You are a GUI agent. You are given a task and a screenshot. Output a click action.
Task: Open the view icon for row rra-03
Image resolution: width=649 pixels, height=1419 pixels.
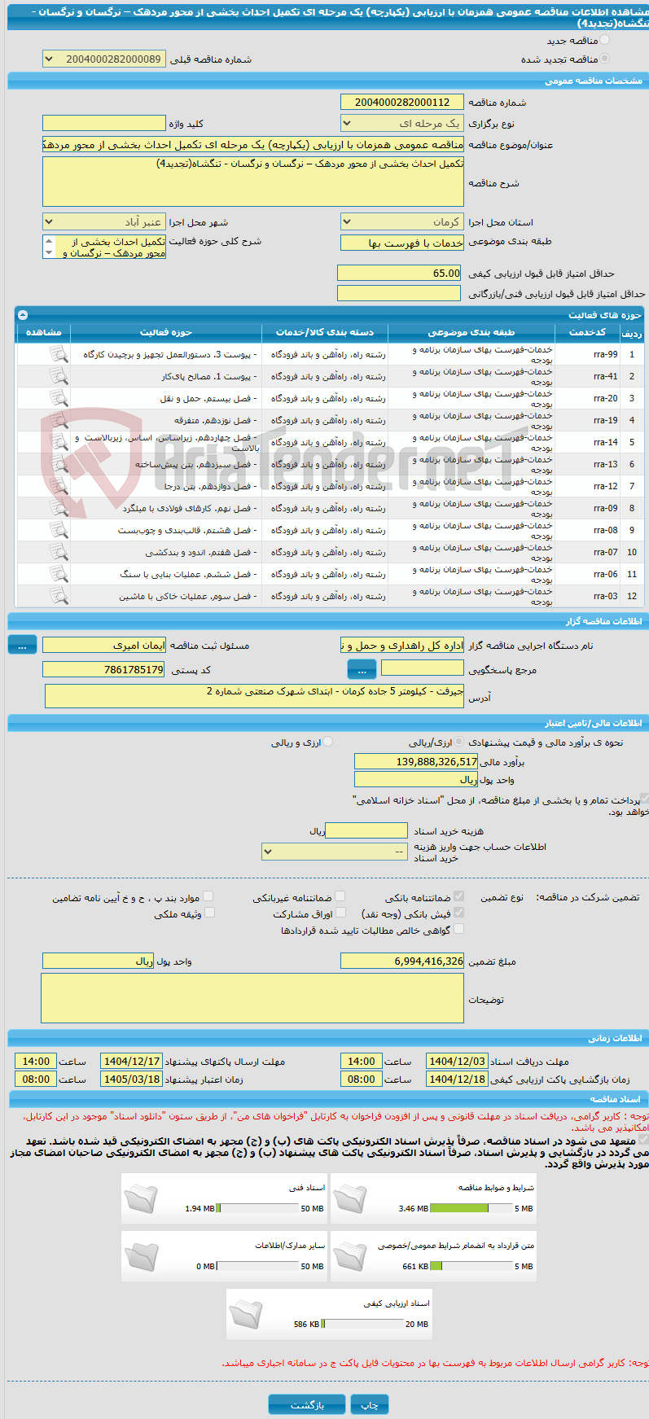(59, 596)
